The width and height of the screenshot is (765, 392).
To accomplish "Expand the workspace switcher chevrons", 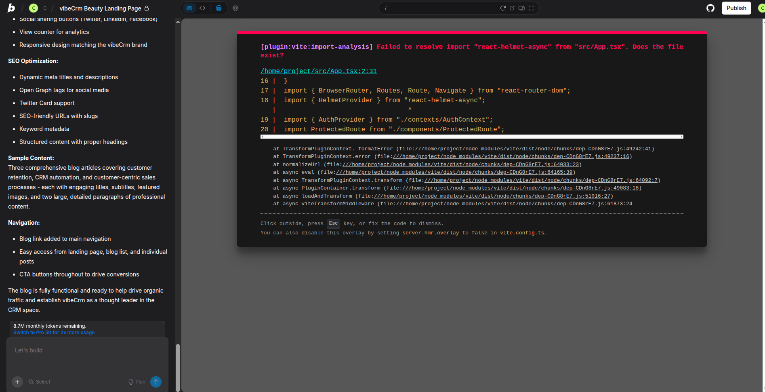I will coord(45,8).
